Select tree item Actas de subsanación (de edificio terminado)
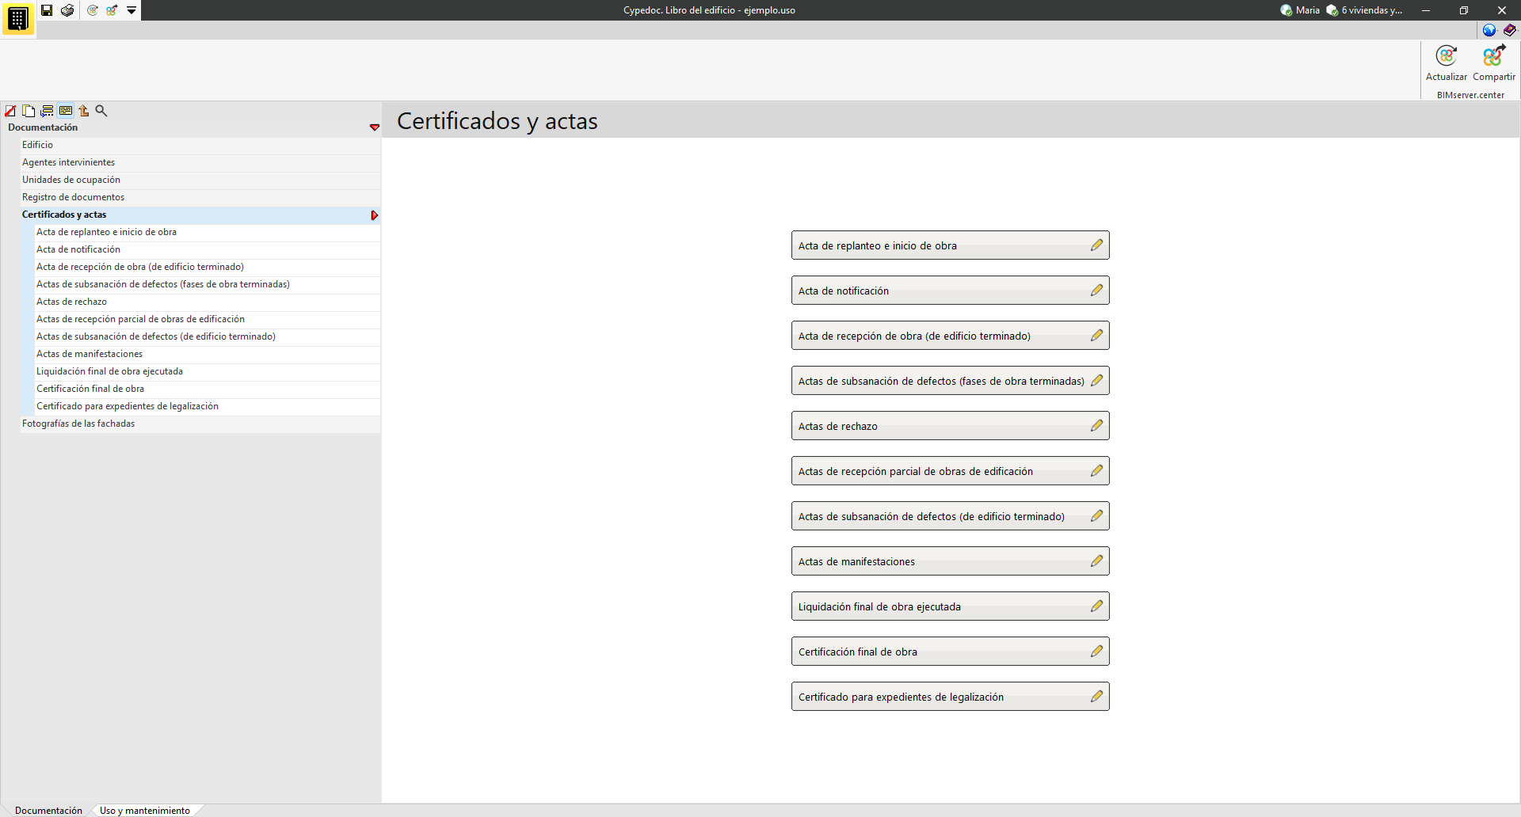Screen dimensions: 1521x817 [x=208, y=336]
